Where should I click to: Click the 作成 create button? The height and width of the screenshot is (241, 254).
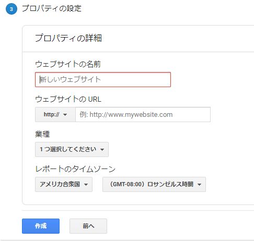click(41, 226)
